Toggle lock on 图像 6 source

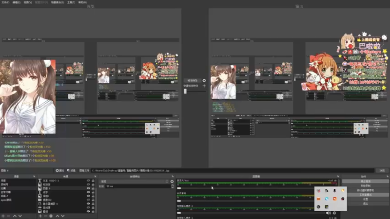click(93, 188)
